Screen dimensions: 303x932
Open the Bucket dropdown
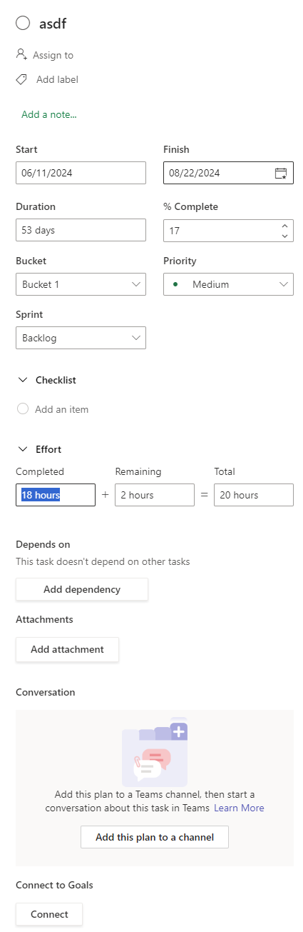point(81,284)
